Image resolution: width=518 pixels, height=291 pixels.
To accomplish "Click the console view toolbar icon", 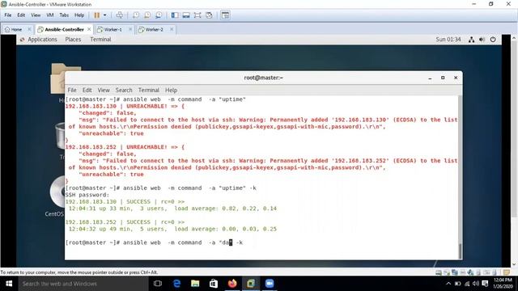I will coord(225,15).
